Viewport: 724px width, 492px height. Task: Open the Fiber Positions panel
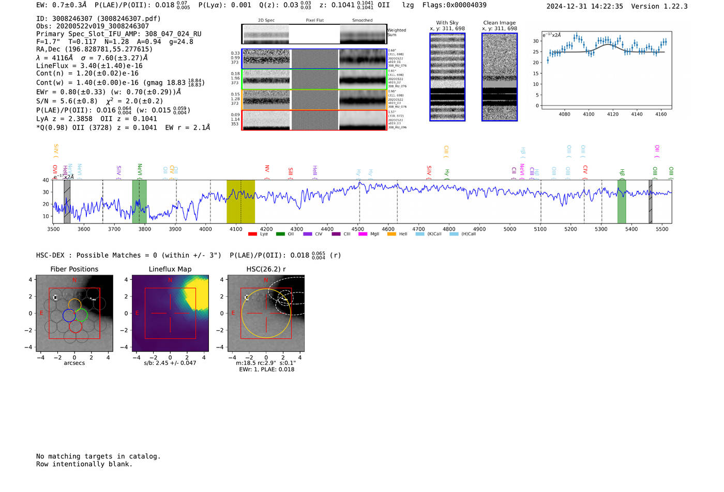click(x=74, y=313)
